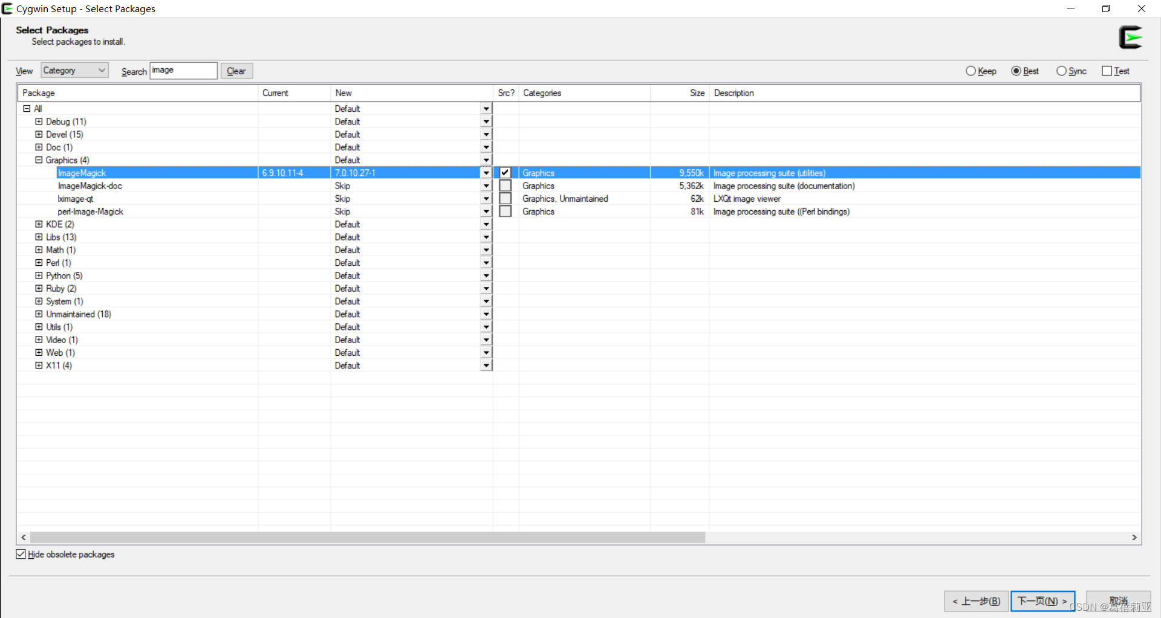Click the Categories column header
Image resolution: width=1161 pixels, height=618 pixels.
coord(584,93)
